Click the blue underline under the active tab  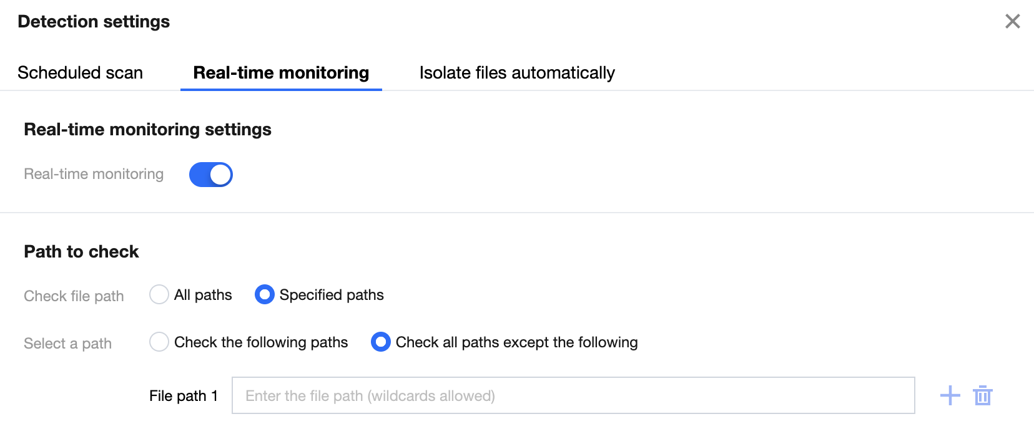pyautogui.click(x=281, y=90)
